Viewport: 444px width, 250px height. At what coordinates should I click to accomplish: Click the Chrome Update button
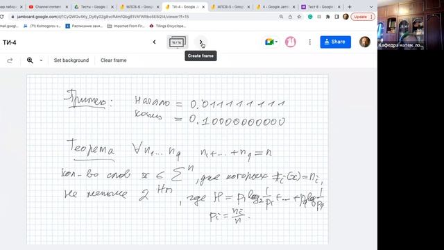363,17
